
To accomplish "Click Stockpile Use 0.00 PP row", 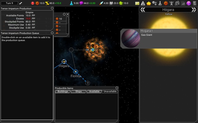I will click(22, 28).
